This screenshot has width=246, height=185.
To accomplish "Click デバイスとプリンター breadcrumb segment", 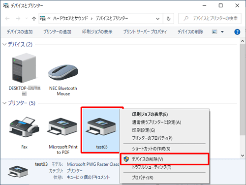I will point(112,18).
